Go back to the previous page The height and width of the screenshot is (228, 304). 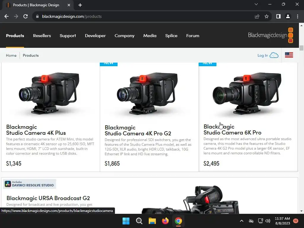coord(7,17)
